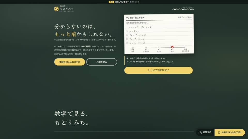Click the bold text 中1の符号
This screenshot has height=139, width=248.
pos(86,47)
